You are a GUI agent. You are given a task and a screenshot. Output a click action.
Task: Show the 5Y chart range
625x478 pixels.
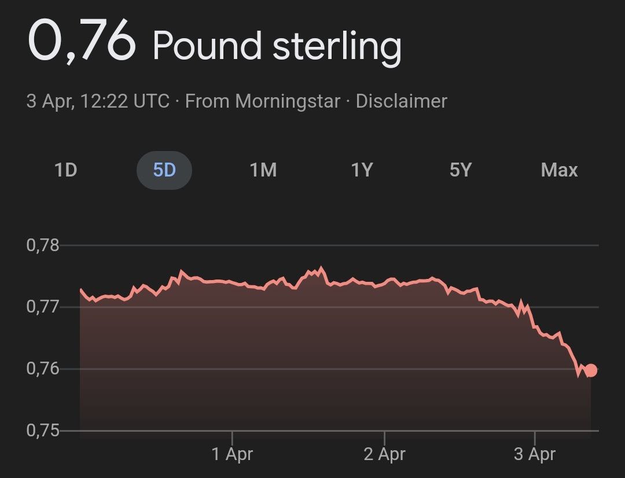pyautogui.click(x=461, y=170)
